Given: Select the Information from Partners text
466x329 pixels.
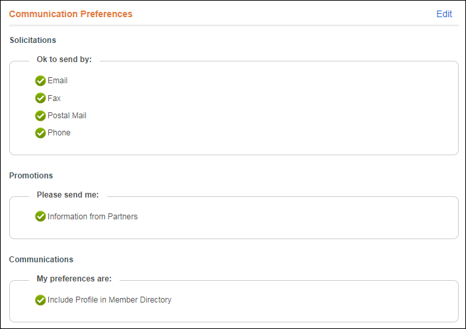Looking at the screenshot, I should pos(93,217).
